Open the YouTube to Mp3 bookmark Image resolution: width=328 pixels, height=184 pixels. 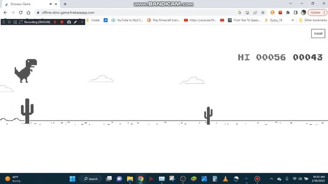128,20
